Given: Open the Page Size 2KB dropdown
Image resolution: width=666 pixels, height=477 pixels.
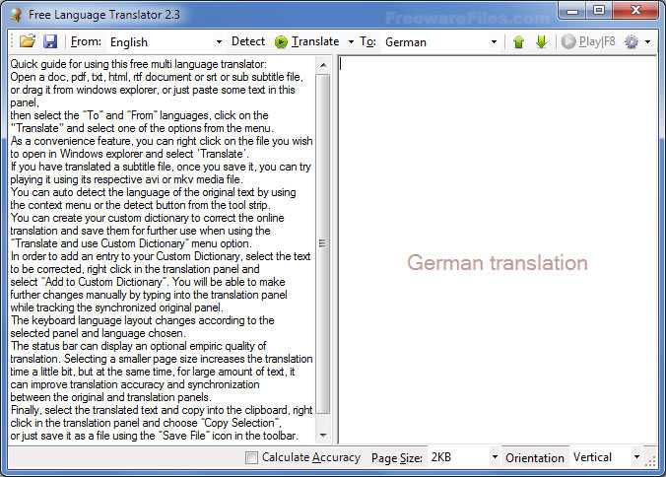Looking at the screenshot, I should pos(494,458).
